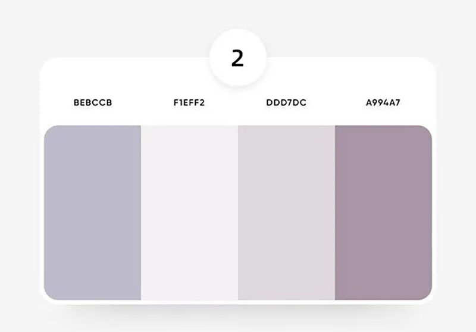The height and width of the screenshot is (332, 476).
Task: Click the hex label above the lavender swatch
Action: (x=93, y=103)
